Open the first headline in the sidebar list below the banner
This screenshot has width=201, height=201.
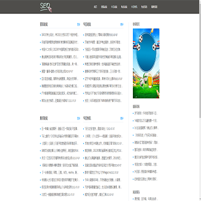(146, 113)
